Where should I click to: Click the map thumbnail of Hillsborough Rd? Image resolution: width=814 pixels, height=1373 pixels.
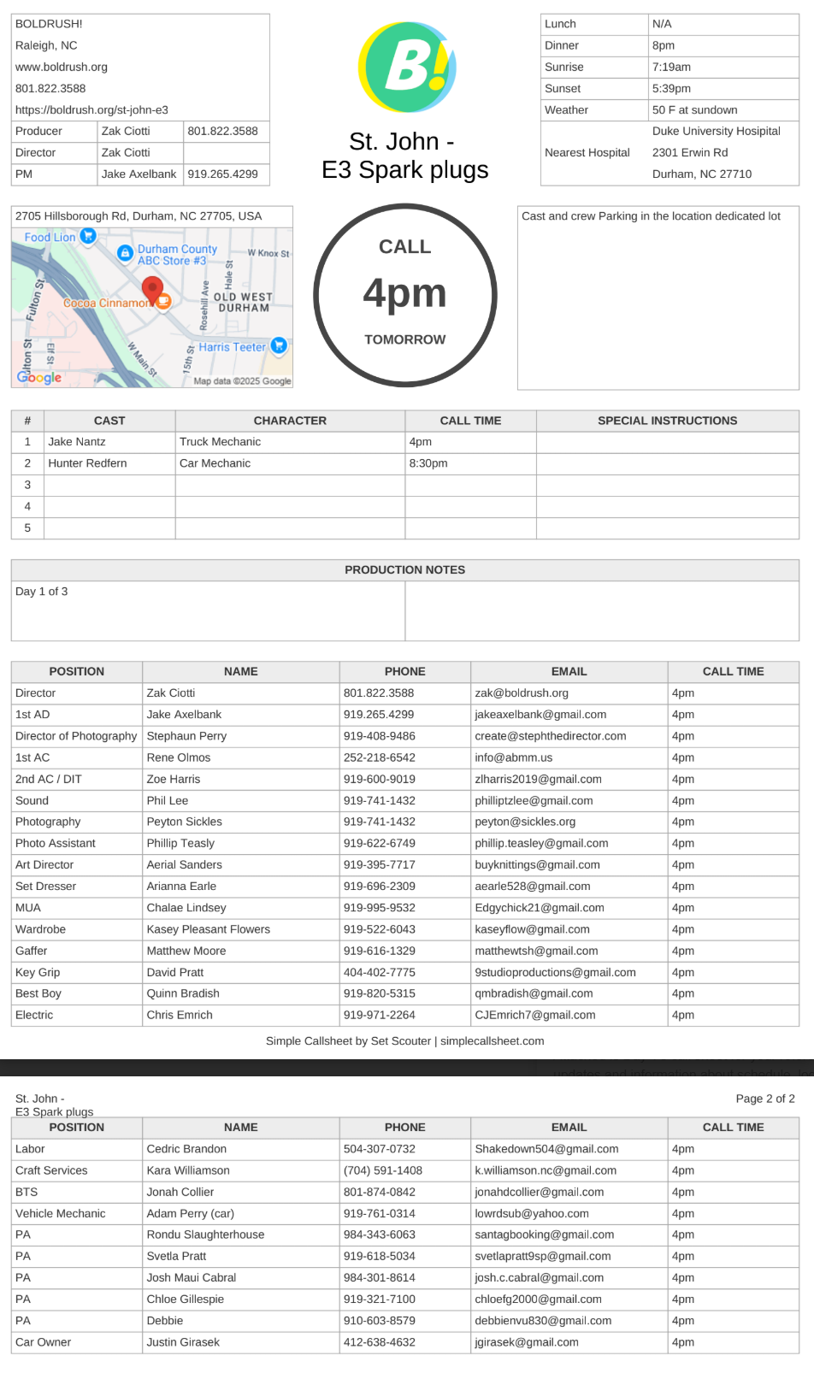point(152,307)
